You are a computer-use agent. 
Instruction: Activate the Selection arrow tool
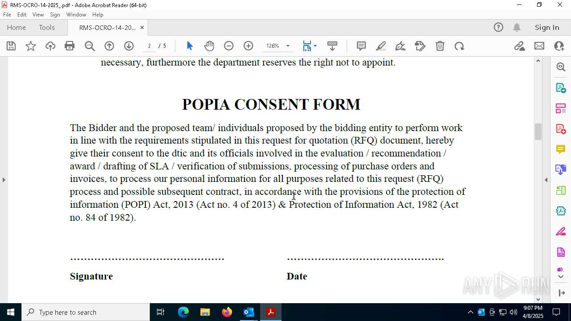coord(190,46)
